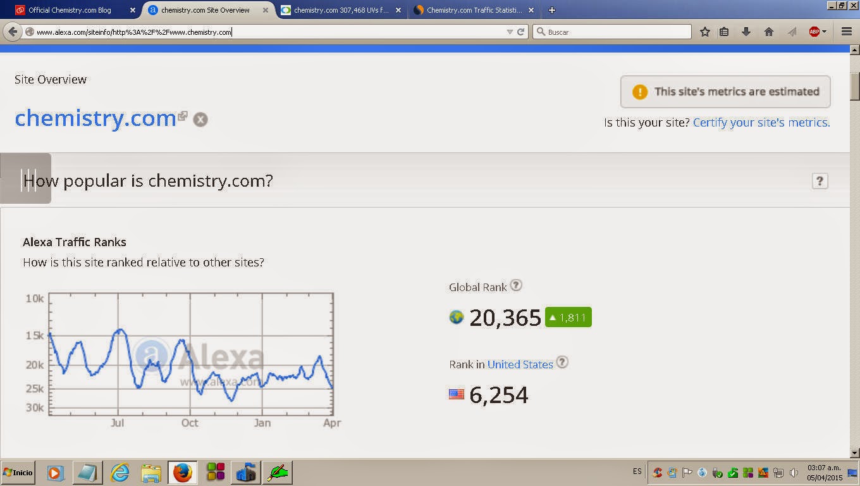This screenshot has width=860, height=486.
Task: Click the Alexa Traffic Ranks heading
Action: (x=75, y=242)
